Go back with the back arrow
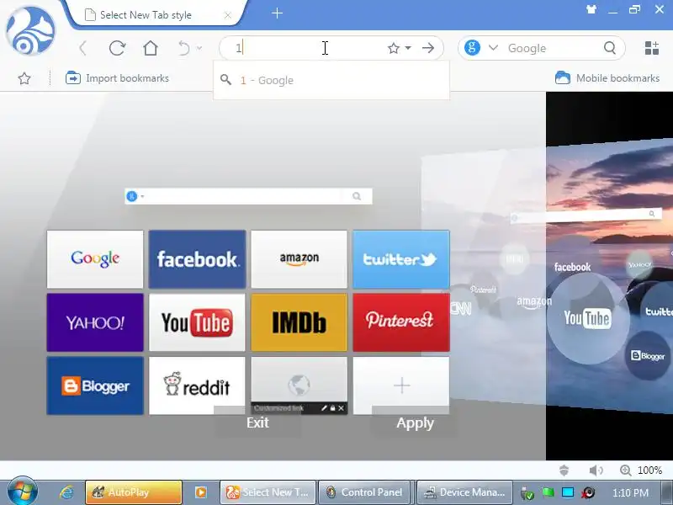This screenshot has width=673, height=505. 83,48
